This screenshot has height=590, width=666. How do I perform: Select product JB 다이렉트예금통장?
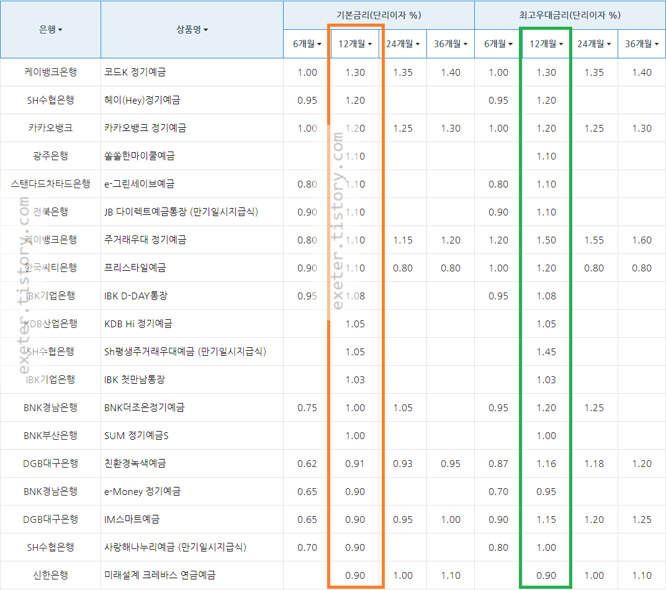point(181,212)
